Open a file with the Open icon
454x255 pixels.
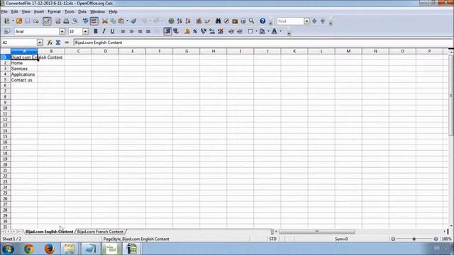pyautogui.click(x=19, y=21)
